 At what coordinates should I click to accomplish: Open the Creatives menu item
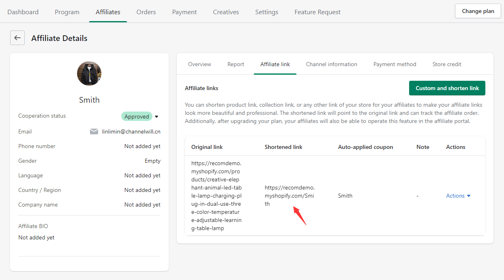(x=226, y=12)
